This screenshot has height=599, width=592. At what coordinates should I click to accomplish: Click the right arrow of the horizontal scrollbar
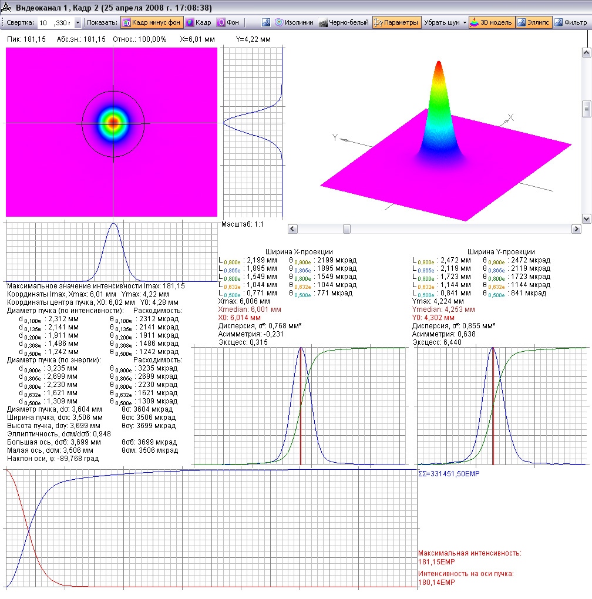pos(576,229)
